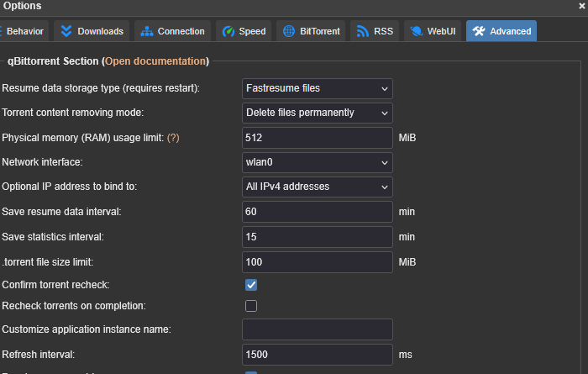Image resolution: width=588 pixels, height=374 pixels.
Task: Open the Downloads tab
Action: [x=92, y=31]
